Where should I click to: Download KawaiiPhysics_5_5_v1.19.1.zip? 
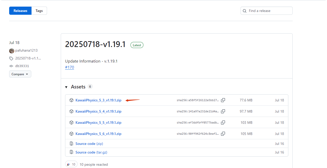click(98, 123)
